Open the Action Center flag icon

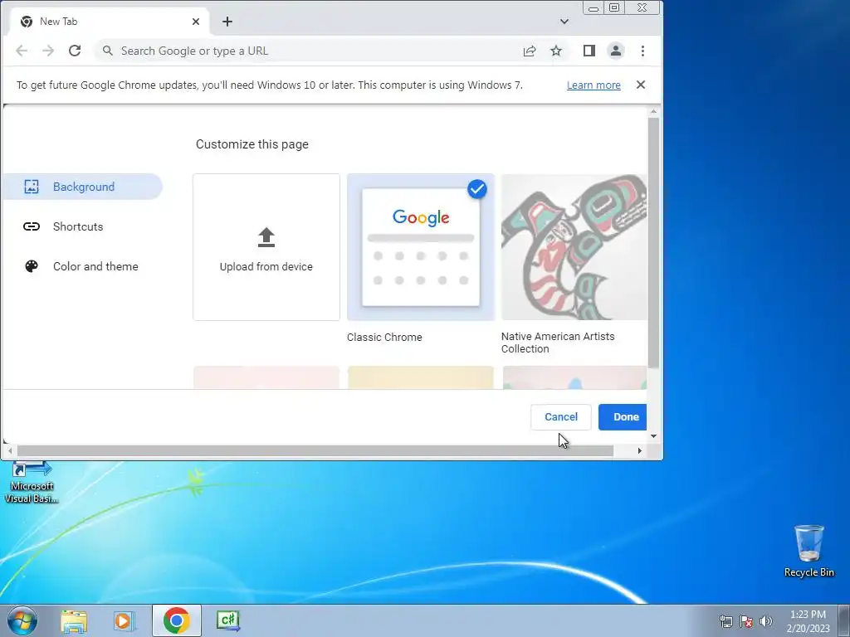(x=746, y=621)
